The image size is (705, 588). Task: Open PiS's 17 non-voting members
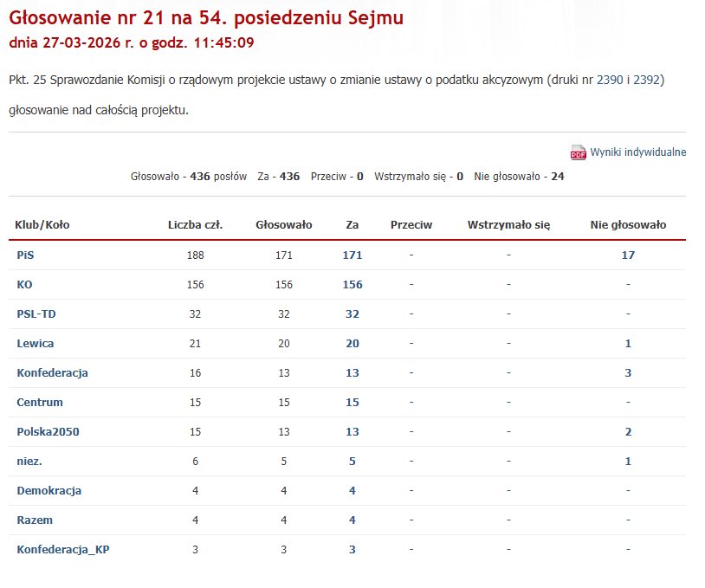coord(628,255)
